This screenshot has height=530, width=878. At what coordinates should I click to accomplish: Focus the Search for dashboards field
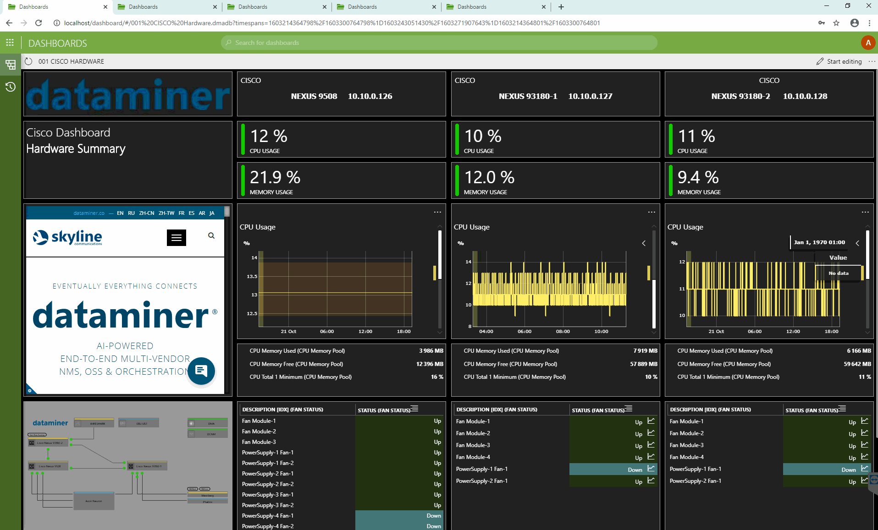(x=439, y=43)
